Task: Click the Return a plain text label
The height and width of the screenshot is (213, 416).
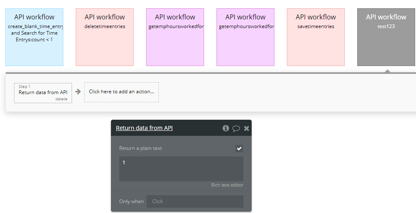Action: pos(140,148)
